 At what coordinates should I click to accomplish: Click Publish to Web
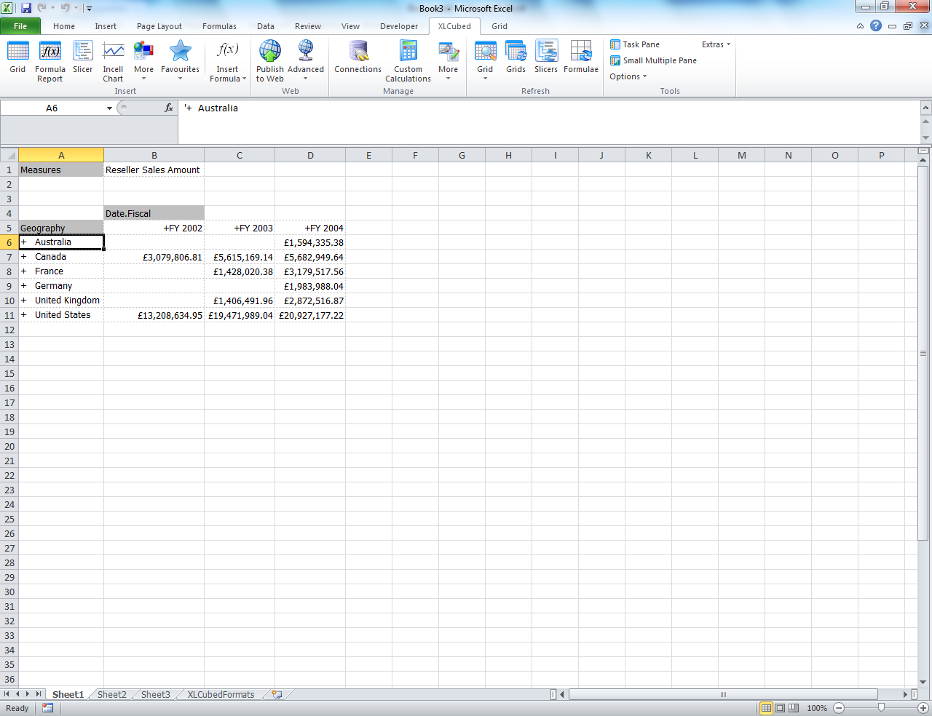point(270,61)
